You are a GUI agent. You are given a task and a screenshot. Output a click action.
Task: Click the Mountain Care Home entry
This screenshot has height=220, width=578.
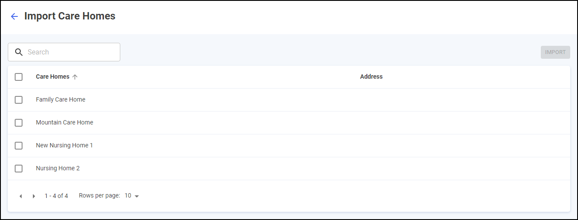pyautogui.click(x=64, y=122)
